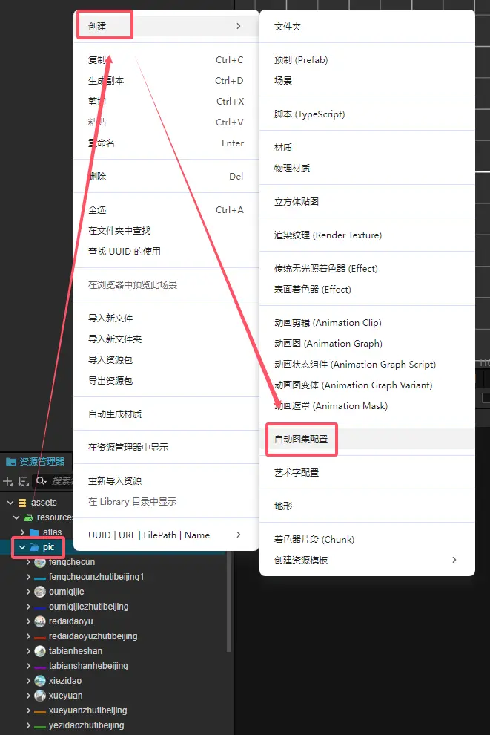
Task: Click the sort/collapse list icon beside the plus
Action: pyautogui.click(x=23, y=481)
